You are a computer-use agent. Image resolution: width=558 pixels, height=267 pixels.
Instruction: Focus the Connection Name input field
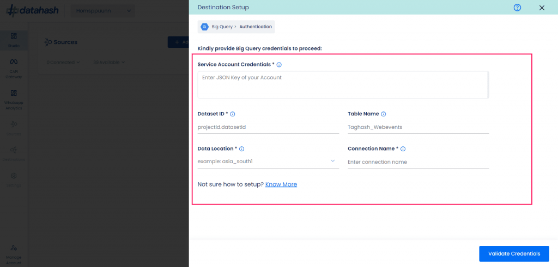(418, 162)
